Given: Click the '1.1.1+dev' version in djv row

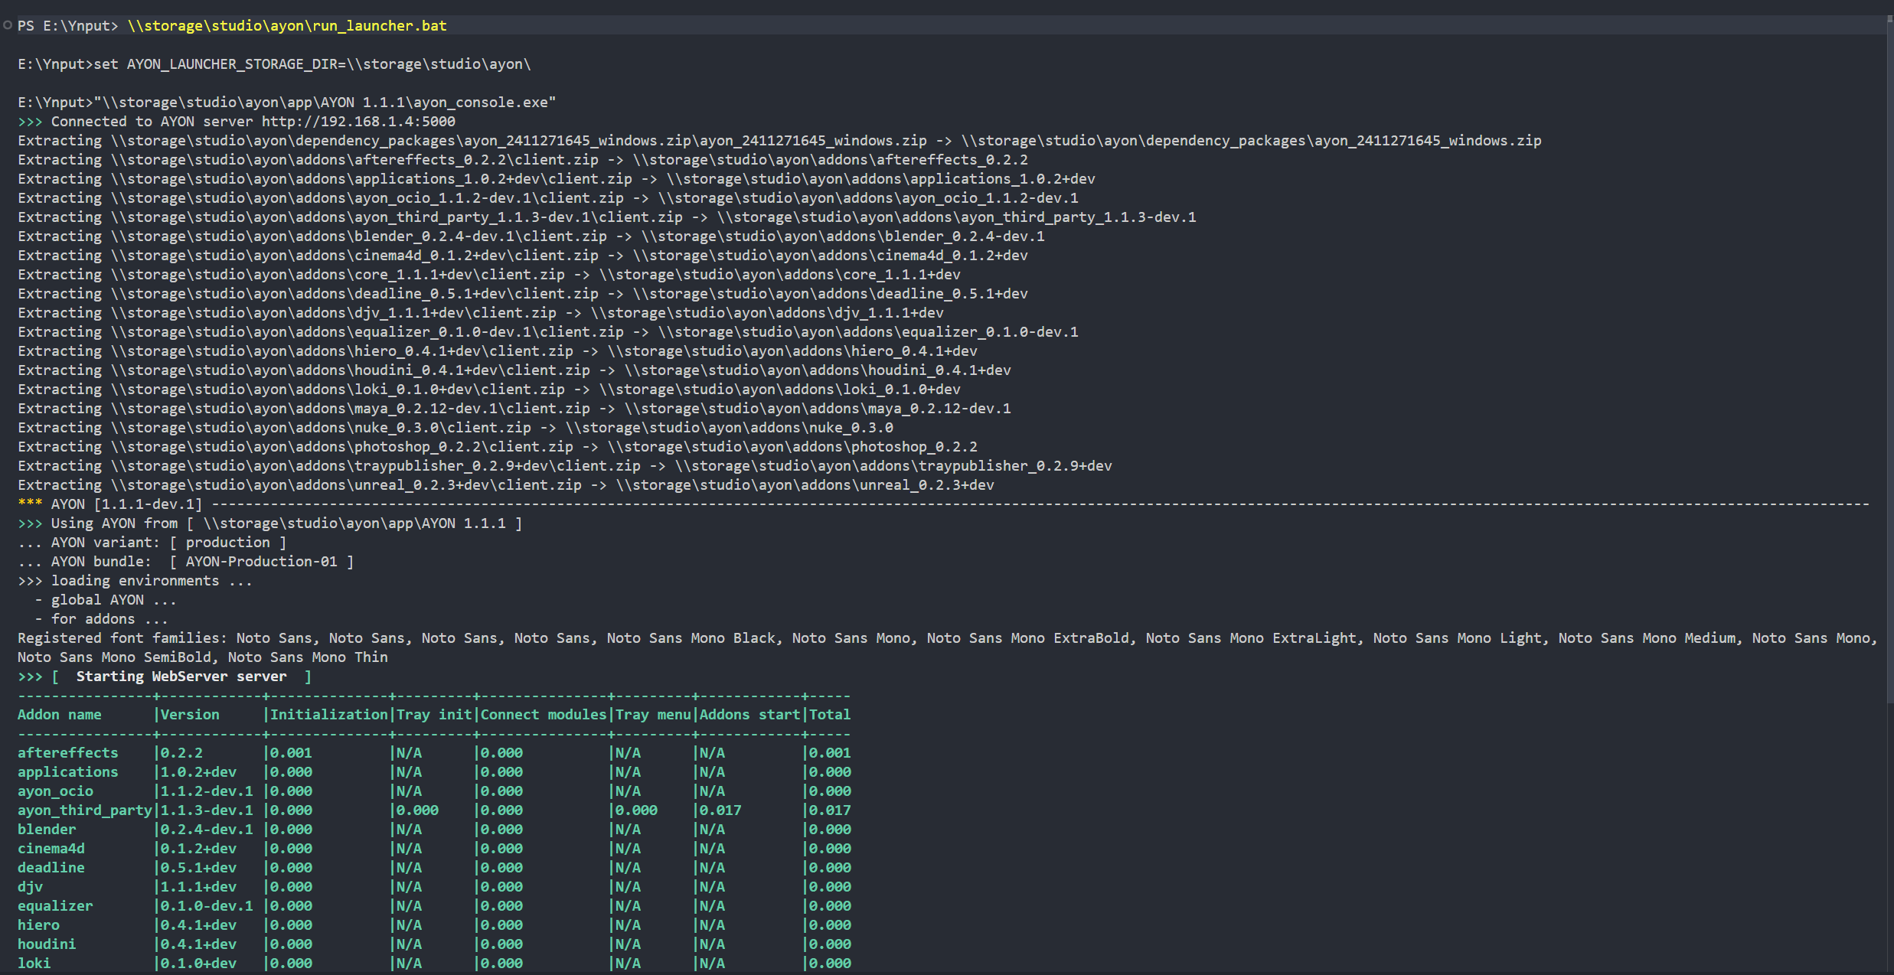Looking at the screenshot, I should coord(198,886).
